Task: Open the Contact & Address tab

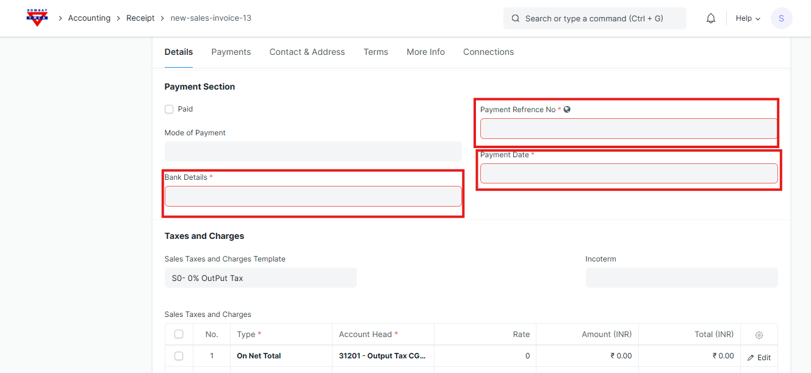Action: [x=307, y=52]
